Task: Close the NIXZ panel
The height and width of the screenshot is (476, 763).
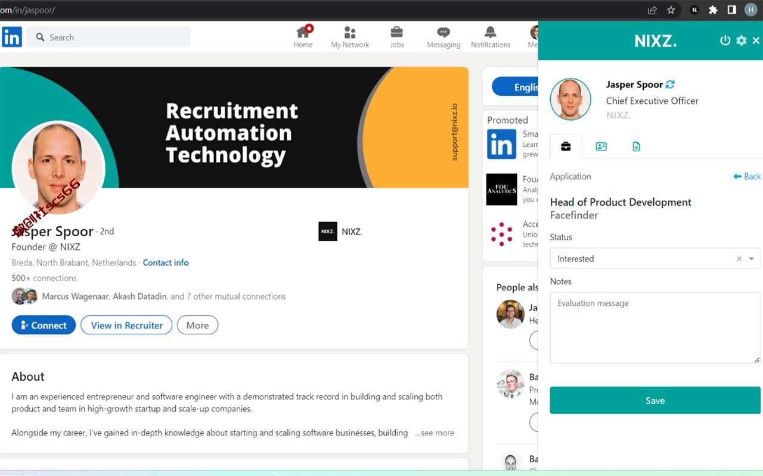Action: 756,40
